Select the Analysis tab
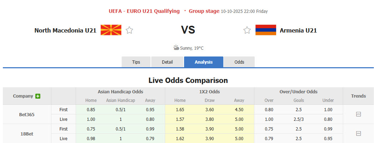Screen dimensions: 376x143 204,62
